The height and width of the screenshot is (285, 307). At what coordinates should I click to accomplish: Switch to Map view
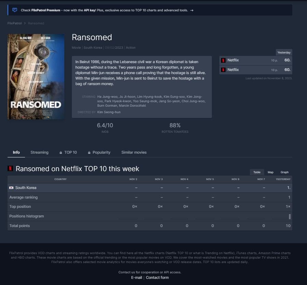tap(270, 172)
